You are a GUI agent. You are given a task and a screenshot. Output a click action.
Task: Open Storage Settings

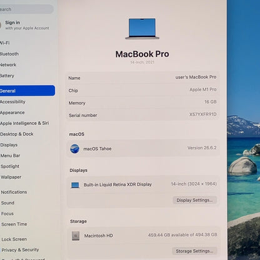click(194, 251)
